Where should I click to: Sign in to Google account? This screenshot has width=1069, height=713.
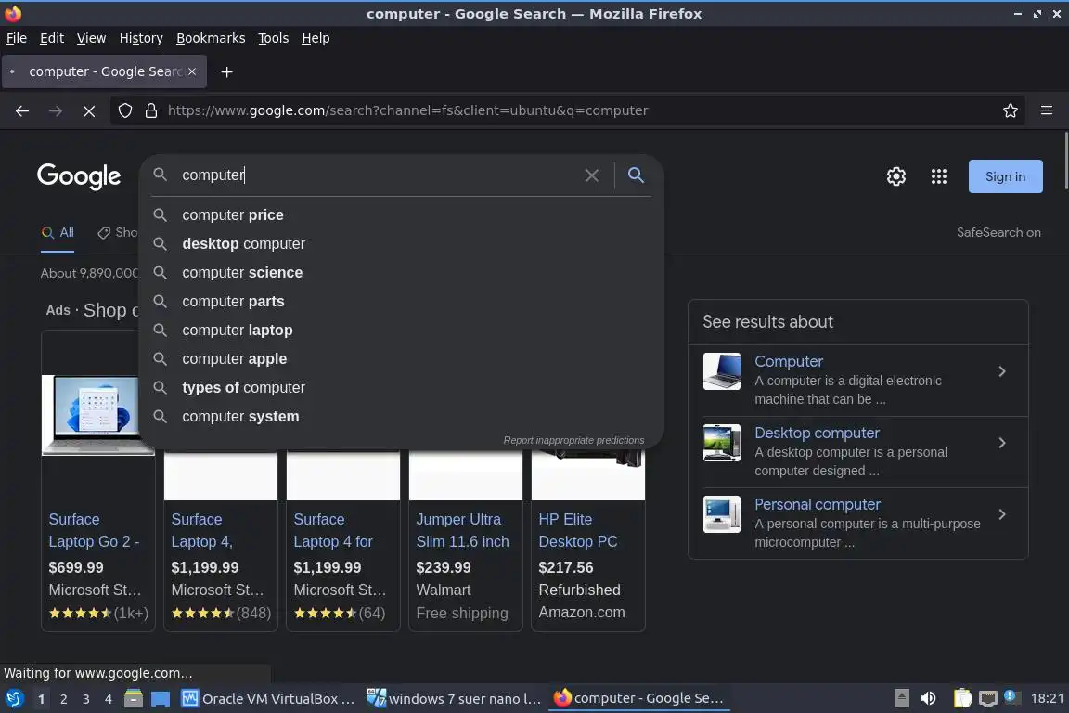pyautogui.click(x=1005, y=176)
